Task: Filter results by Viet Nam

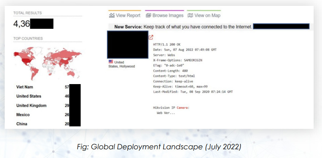Action: 24,87
